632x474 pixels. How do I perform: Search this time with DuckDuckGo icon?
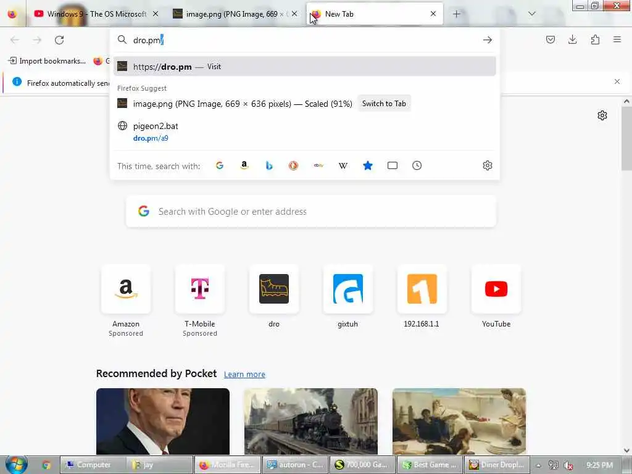(293, 165)
